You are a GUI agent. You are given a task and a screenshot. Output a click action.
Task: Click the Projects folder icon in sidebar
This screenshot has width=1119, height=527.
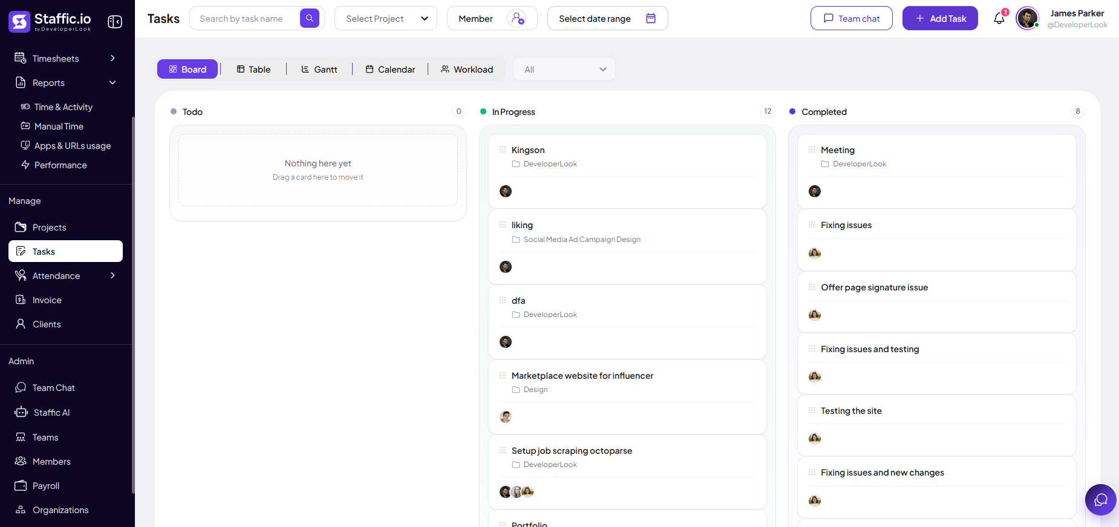pyautogui.click(x=21, y=227)
